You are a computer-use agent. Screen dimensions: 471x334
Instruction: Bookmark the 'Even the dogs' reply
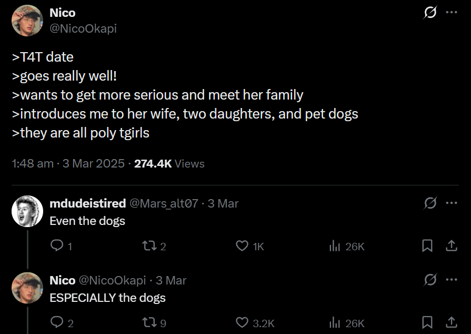427,246
